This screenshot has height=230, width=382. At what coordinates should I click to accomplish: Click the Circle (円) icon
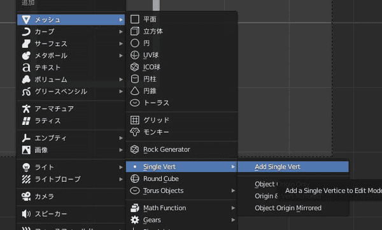coord(135,43)
